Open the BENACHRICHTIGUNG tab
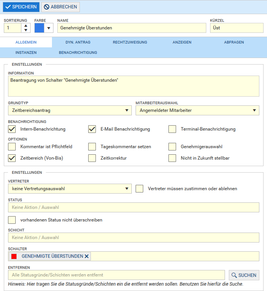 pyautogui.click(x=78, y=53)
